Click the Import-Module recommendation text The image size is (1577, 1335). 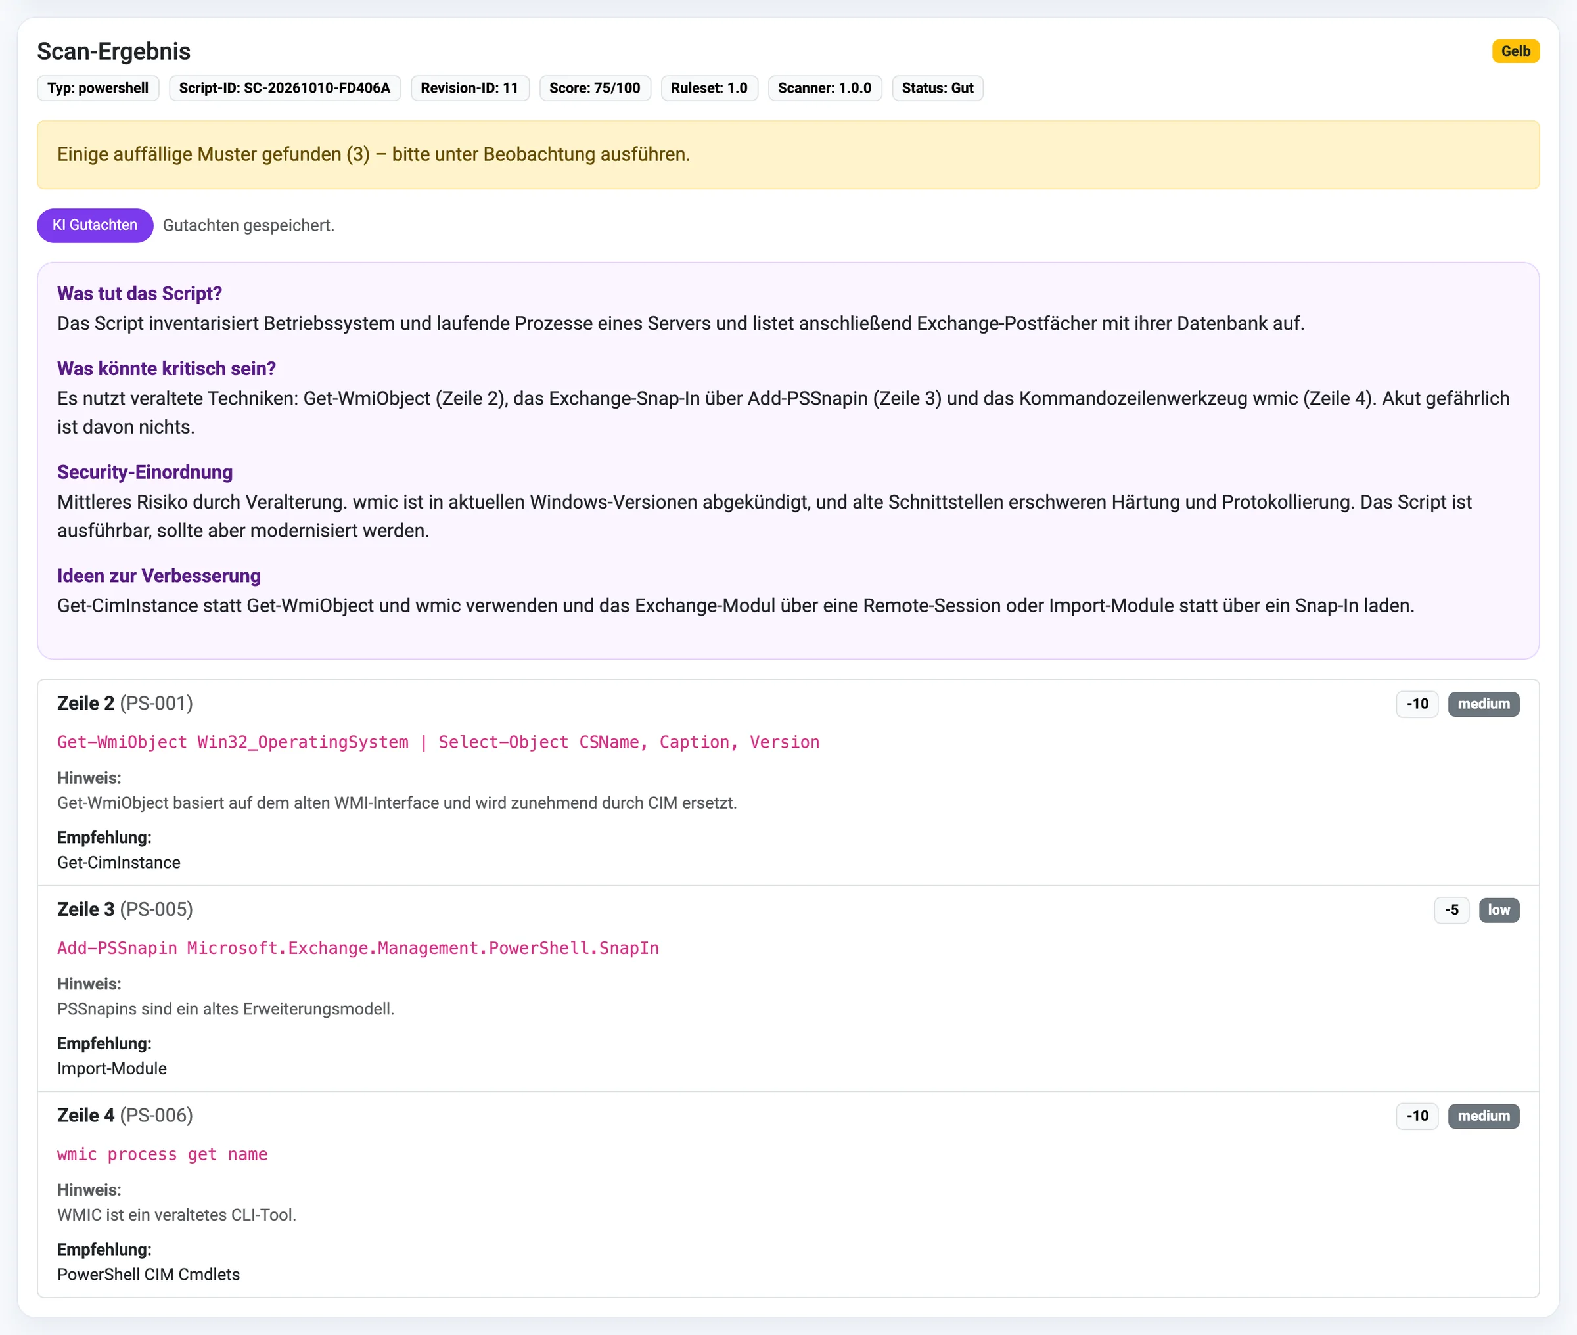112,1069
